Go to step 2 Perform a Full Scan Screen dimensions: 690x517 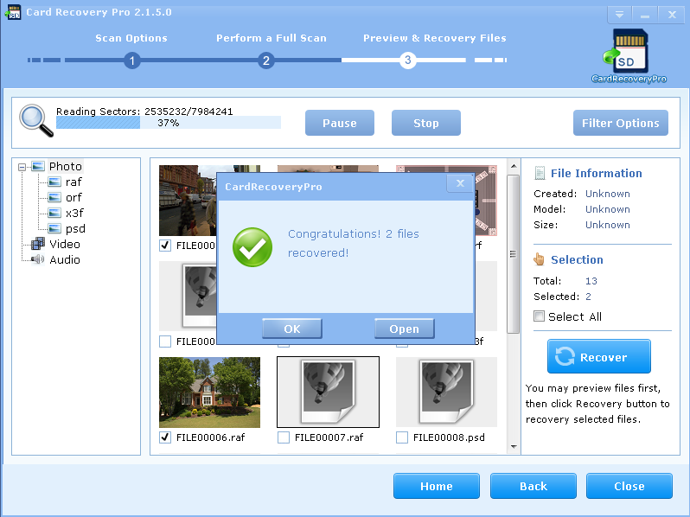265,61
